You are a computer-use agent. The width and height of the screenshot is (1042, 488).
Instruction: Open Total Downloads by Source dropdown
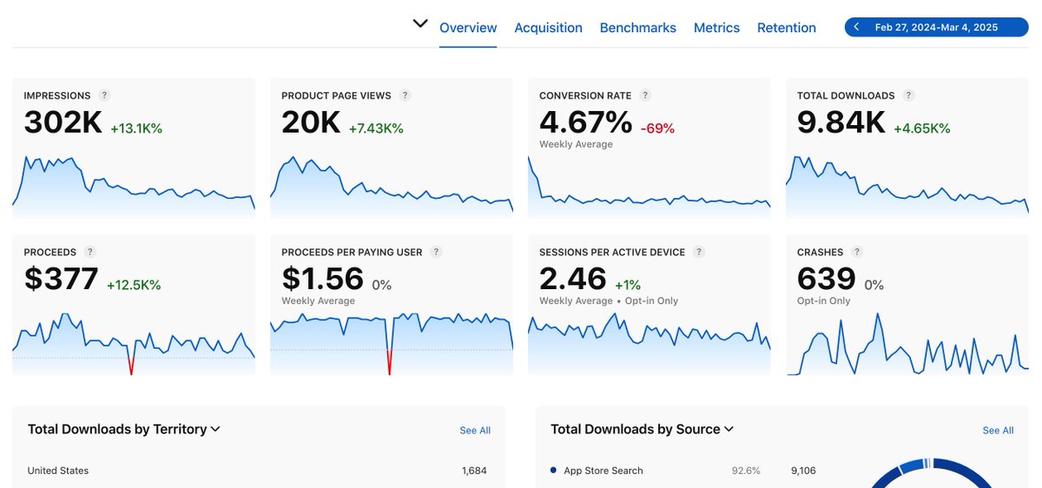click(x=643, y=429)
